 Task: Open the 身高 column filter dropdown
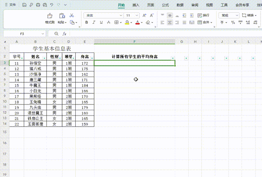click(92, 58)
